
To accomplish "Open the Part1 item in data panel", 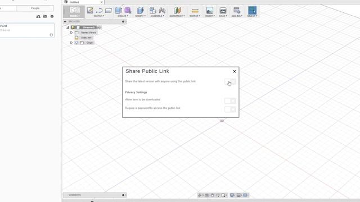I will tap(27, 30).
